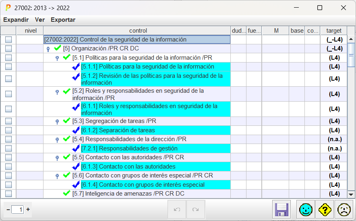Click green check mark beside [5.1] Políticas
356x221 pixels.
(x=66, y=57)
